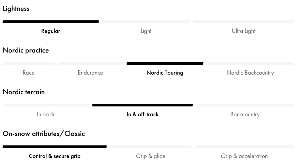298x161 pixels.
Task: Pick the In & off-track label
Action: pos(143,114)
